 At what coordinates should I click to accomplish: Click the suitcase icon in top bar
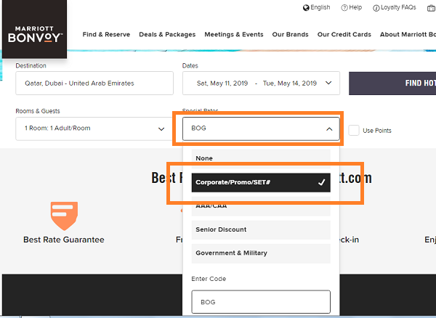(x=432, y=8)
